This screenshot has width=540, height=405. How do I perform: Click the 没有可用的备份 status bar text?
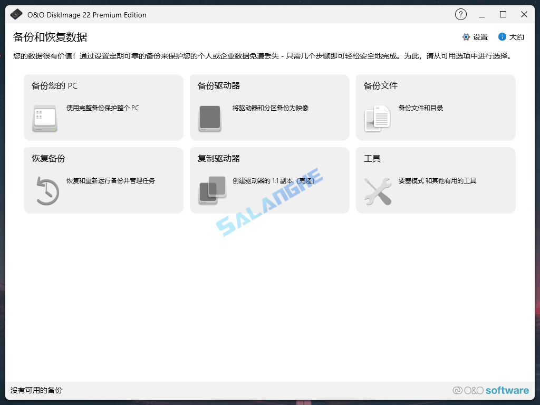(x=35, y=391)
